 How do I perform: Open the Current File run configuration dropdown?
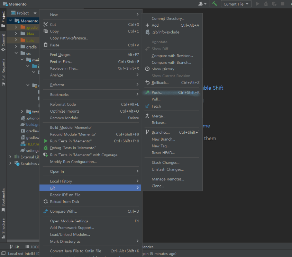(236, 4)
